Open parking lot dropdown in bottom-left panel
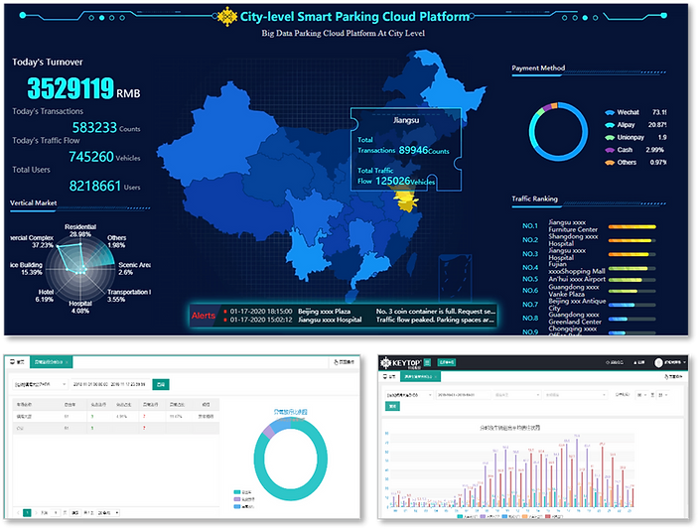The image size is (699, 529). [x=38, y=383]
